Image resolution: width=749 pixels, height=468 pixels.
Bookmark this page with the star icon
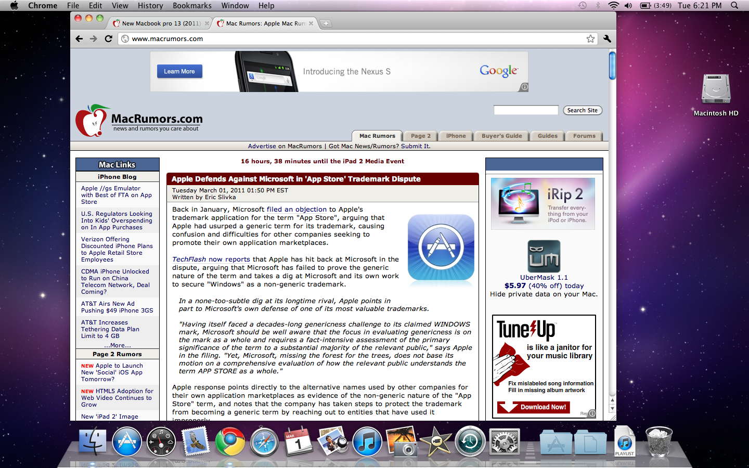pos(590,38)
